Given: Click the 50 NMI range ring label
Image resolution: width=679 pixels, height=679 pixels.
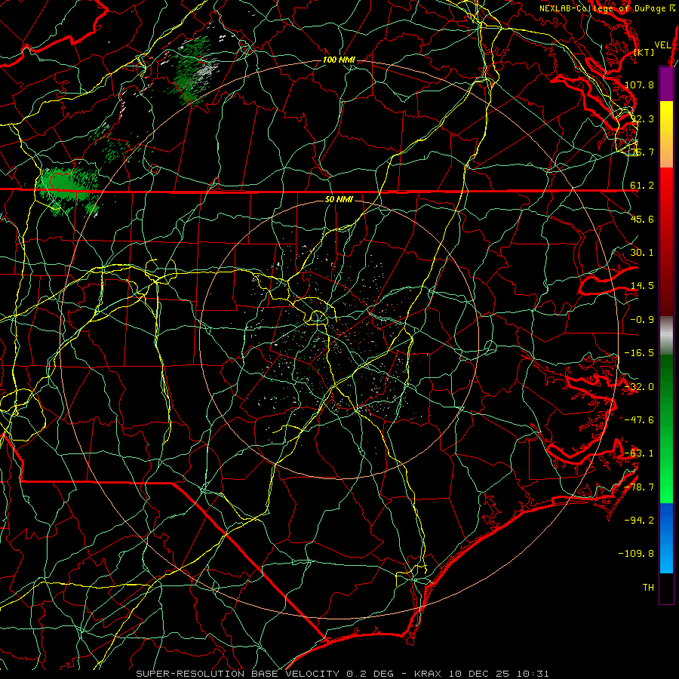Looking at the screenshot, I should pyautogui.click(x=339, y=200).
